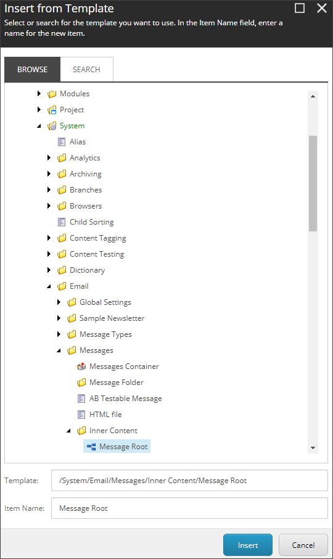Viewport: 333px width, 559px height.
Task: Click into the Item Name field
Action: (189, 508)
